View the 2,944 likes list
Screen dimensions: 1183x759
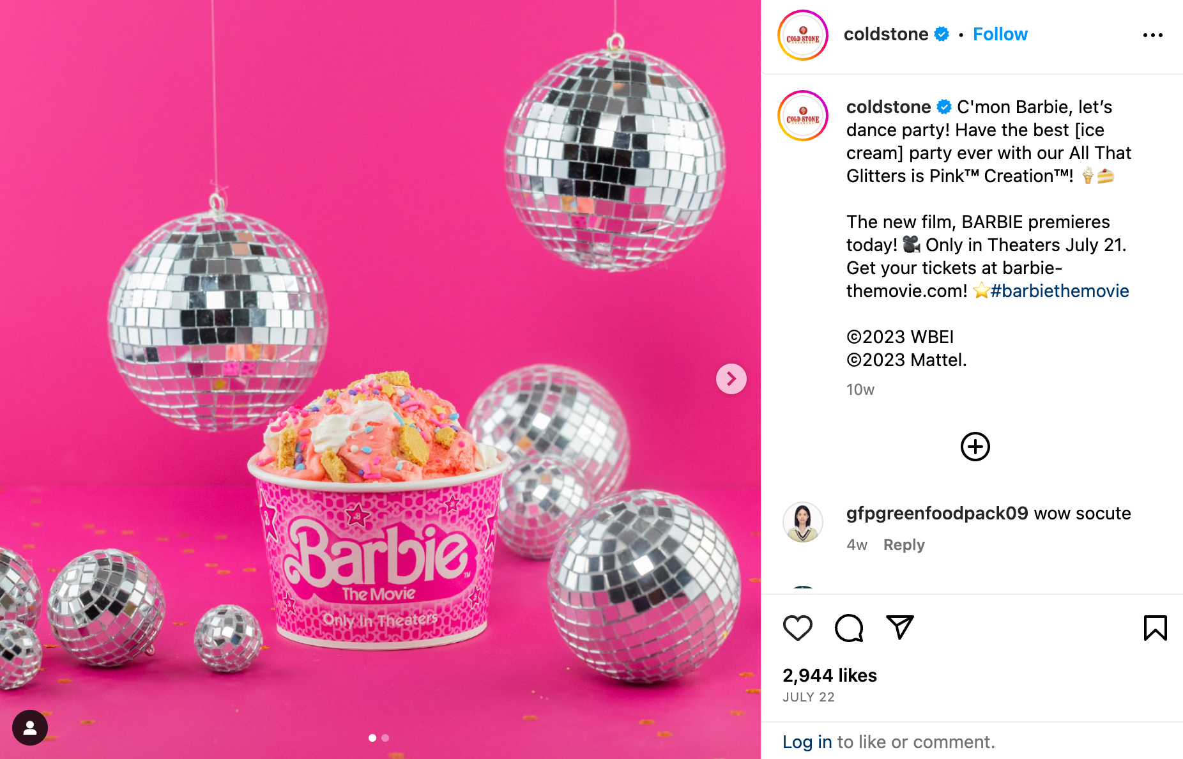point(830,675)
